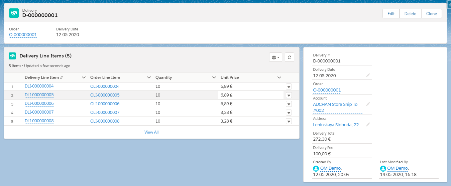Click the Delivery Line Items list icon
Screen dimensions: 451x186
[x=12, y=56]
